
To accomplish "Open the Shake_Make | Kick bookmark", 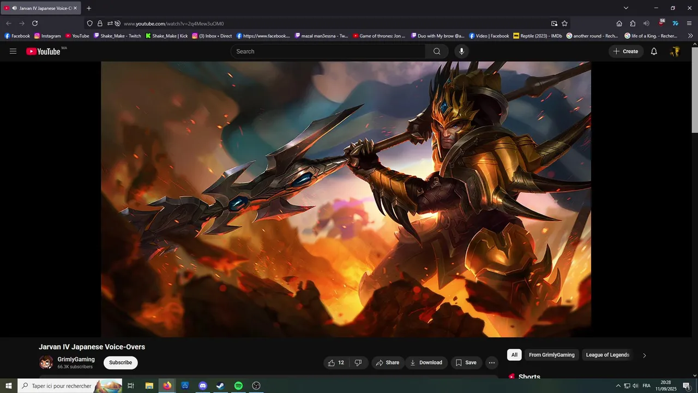I will (x=166, y=36).
